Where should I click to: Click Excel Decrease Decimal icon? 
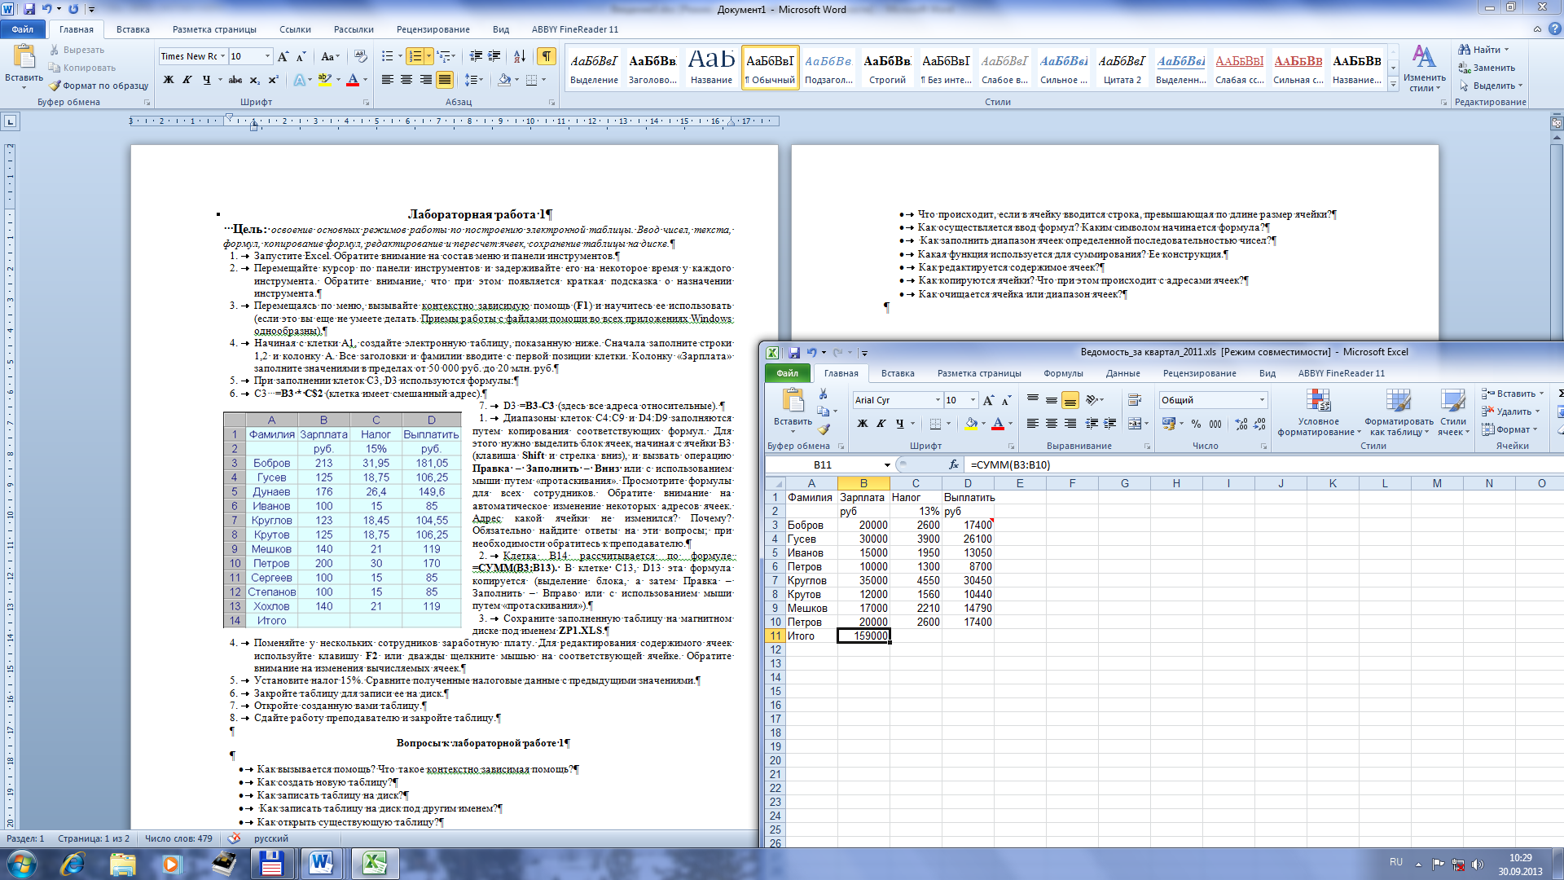click(1259, 424)
